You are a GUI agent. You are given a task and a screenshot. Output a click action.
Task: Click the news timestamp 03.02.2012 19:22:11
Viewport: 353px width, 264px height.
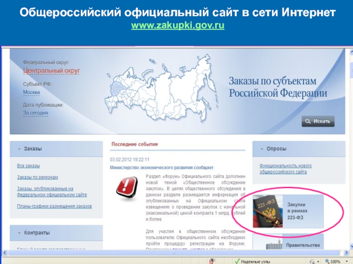click(130, 160)
